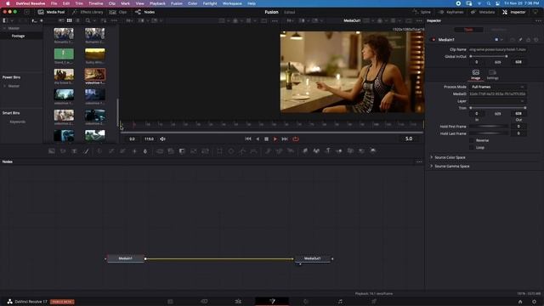The height and width of the screenshot is (306, 544).
Task: Add a Rectangle mask from toolbar
Action: click(219, 151)
